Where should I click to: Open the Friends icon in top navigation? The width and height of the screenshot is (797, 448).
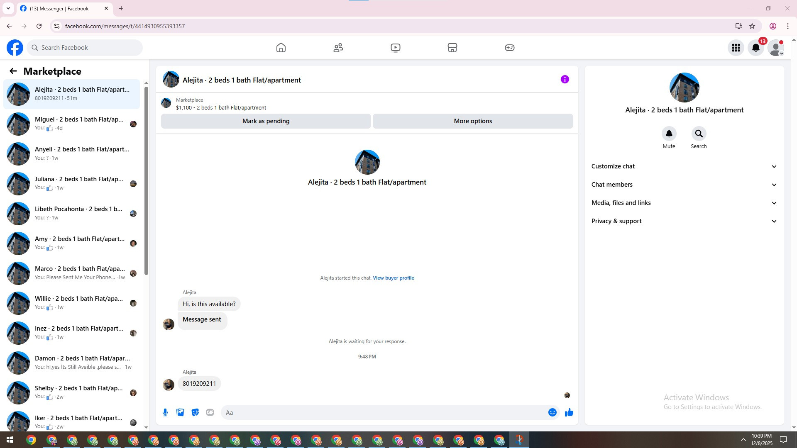click(x=338, y=48)
